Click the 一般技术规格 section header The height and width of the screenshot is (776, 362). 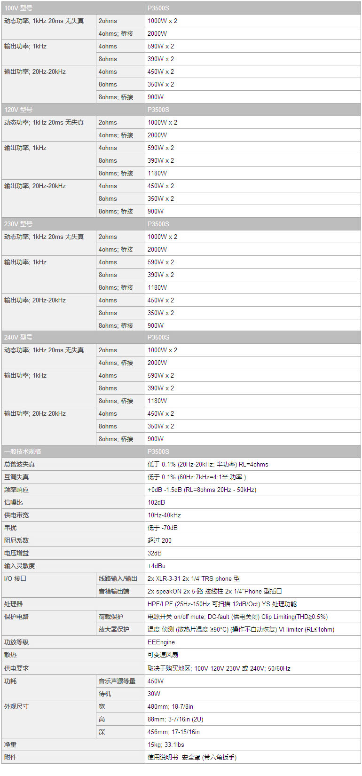click(181, 451)
